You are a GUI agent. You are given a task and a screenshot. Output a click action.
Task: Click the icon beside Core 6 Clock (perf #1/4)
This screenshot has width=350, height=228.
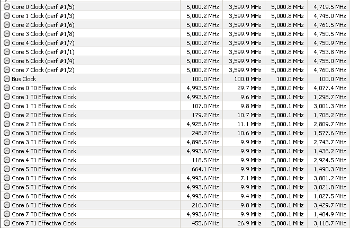(x=7, y=61)
